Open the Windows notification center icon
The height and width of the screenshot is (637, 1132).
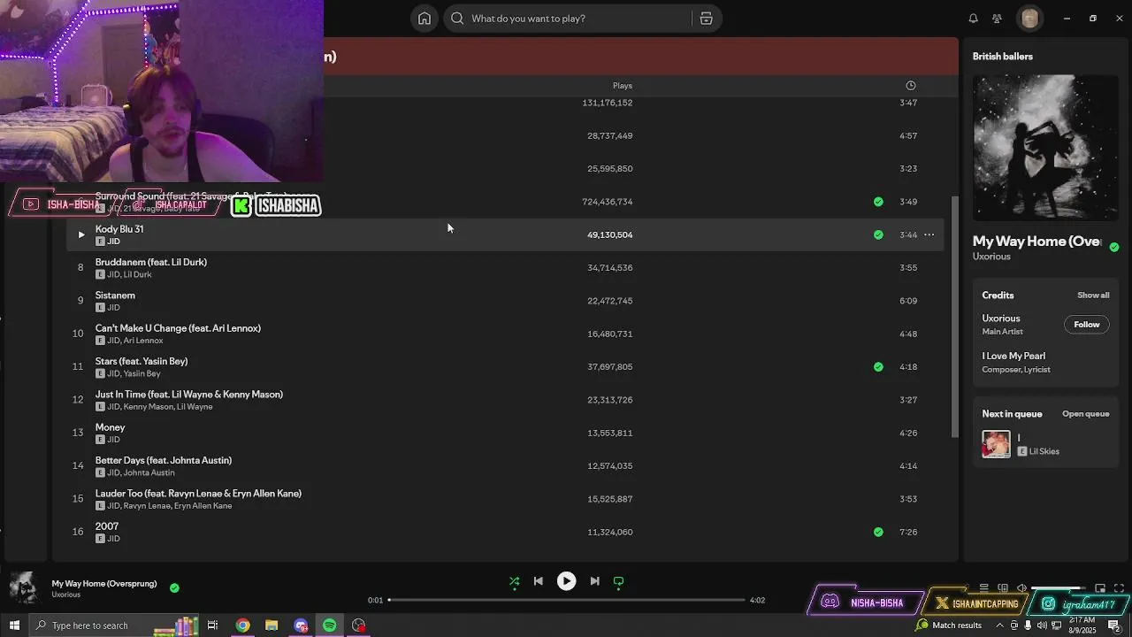1114,625
